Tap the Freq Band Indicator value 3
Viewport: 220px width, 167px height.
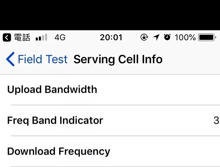pyautogui.click(x=216, y=121)
